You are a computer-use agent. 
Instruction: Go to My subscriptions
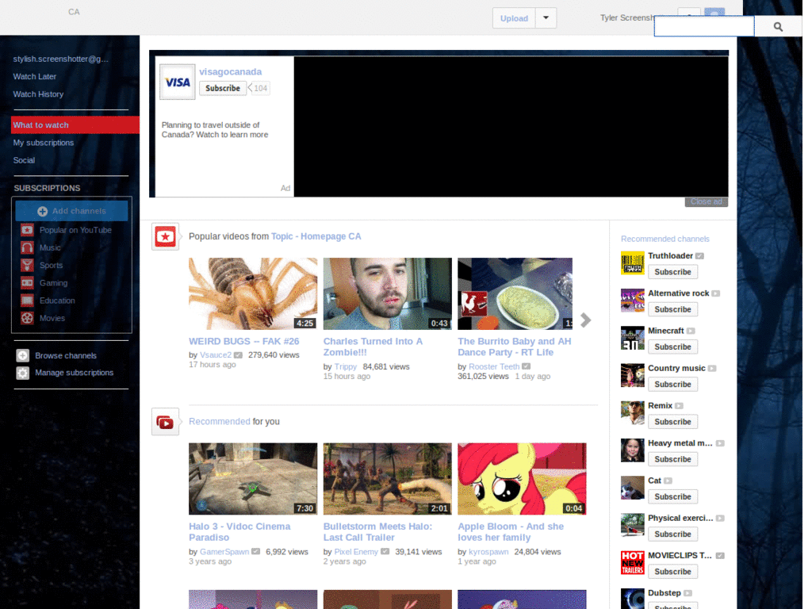point(44,143)
